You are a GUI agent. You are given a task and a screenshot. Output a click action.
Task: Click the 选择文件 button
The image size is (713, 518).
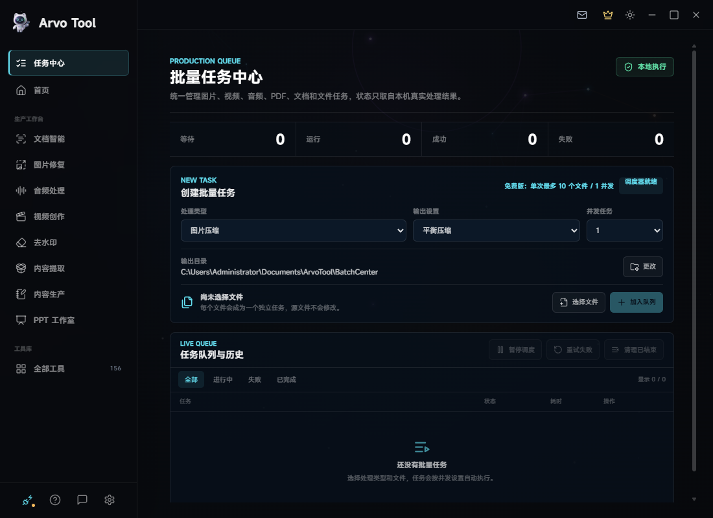pos(578,302)
